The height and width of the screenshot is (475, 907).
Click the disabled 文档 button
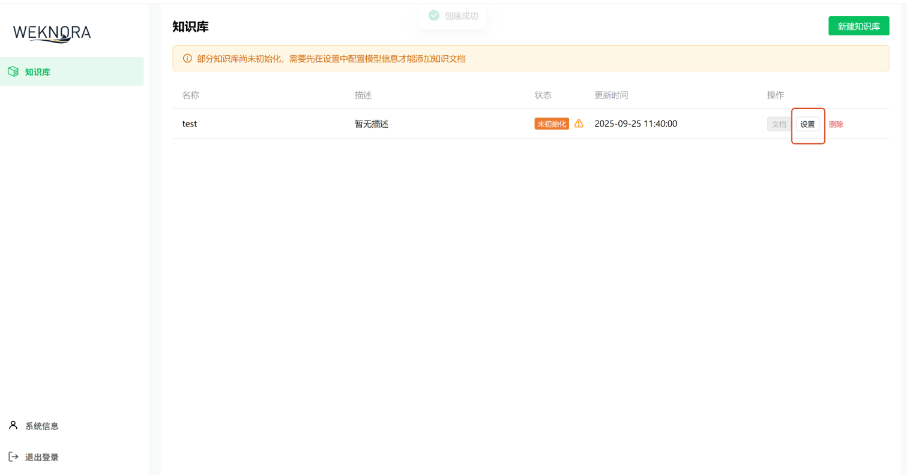click(x=779, y=124)
